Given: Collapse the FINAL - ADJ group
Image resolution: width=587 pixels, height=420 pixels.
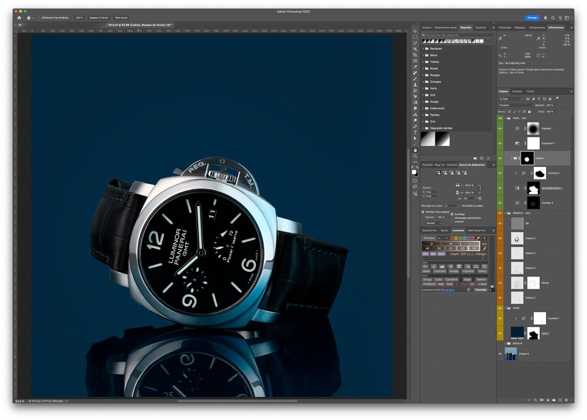Looking at the screenshot, I should click(505, 118).
